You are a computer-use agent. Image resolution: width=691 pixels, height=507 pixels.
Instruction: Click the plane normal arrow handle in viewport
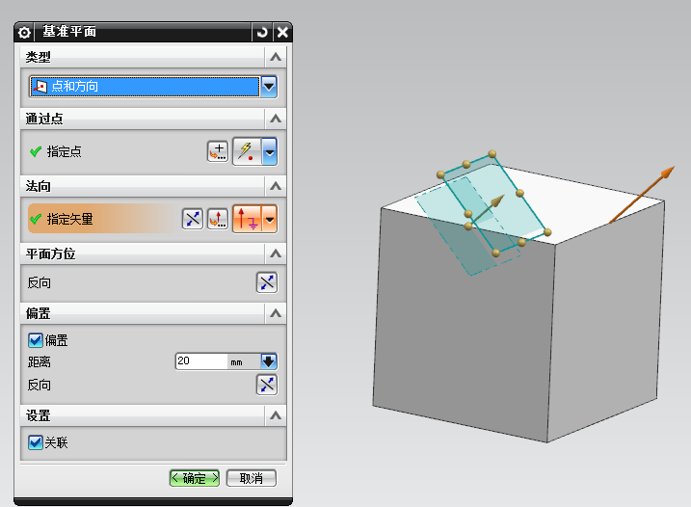click(496, 201)
